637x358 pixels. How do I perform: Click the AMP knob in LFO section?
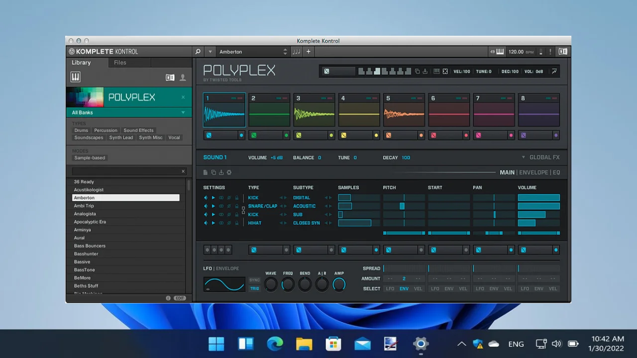[339, 284]
